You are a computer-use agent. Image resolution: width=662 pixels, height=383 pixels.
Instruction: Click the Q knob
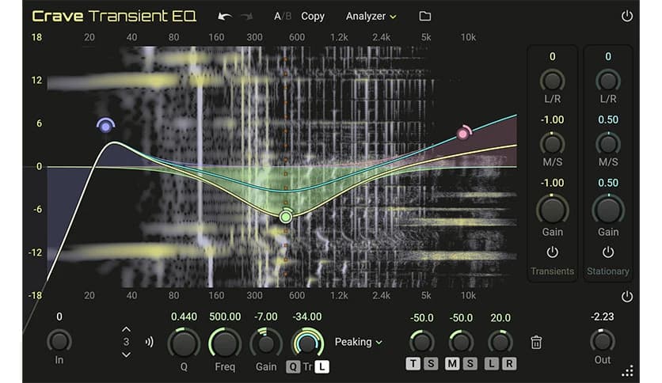point(184,343)
